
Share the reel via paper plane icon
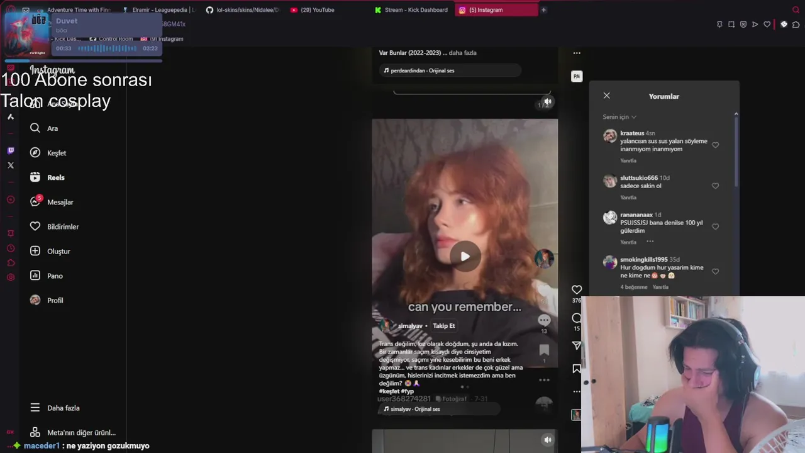pyautogui.click(x=577, y=345)
